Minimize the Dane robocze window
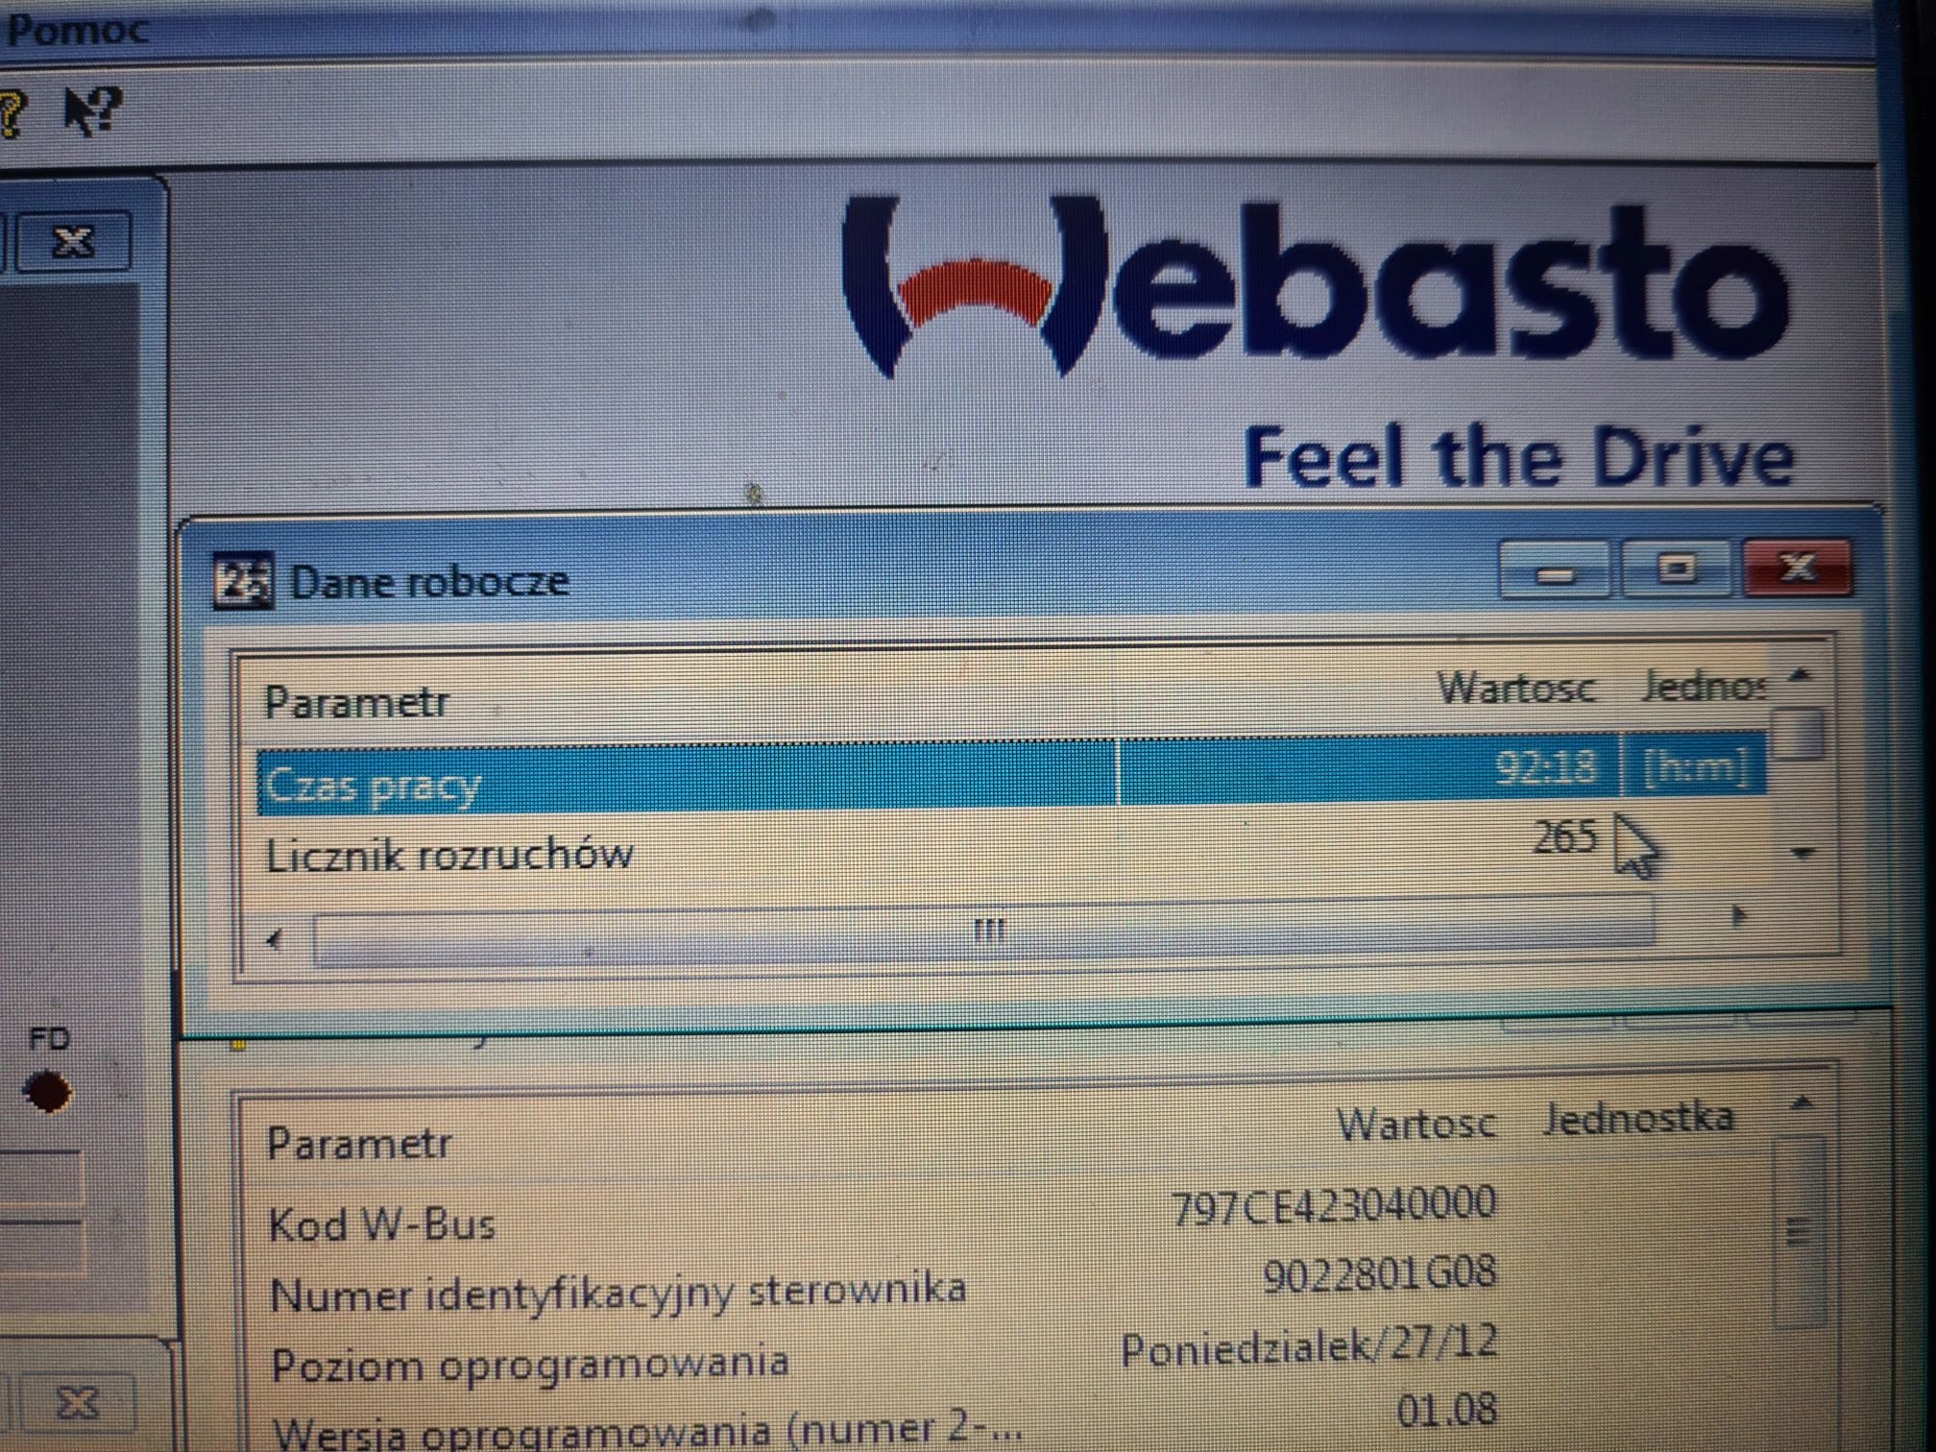This screenshot has height=1452, width=1936. (1555, 571)
